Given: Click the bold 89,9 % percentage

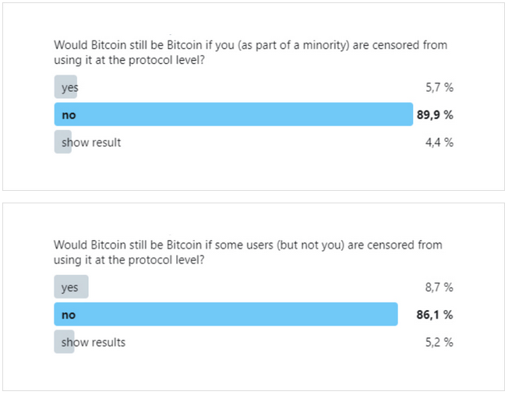Looking at the screenshot, I should (435, 115).
